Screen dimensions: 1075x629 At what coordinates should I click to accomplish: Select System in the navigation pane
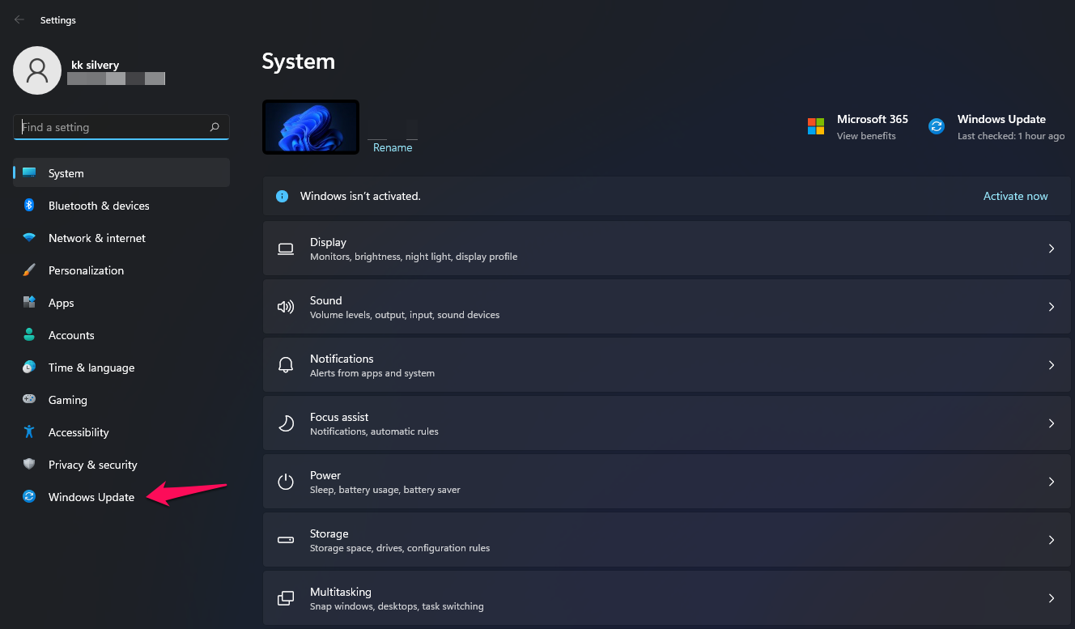coord(66,172)
